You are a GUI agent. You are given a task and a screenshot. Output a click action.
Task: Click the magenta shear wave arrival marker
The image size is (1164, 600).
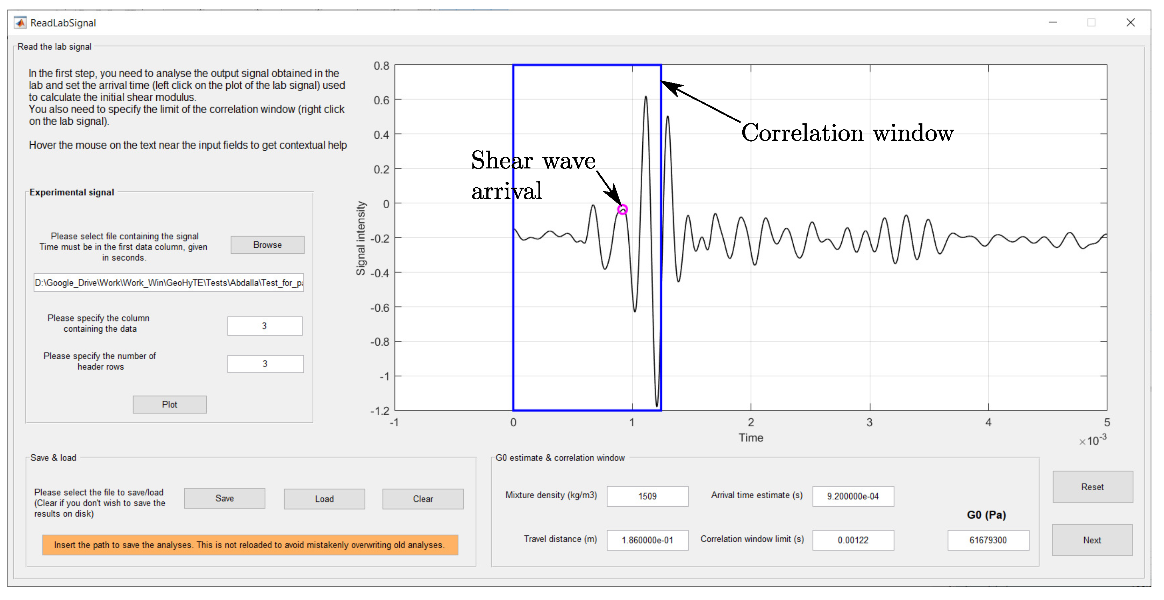622,209
